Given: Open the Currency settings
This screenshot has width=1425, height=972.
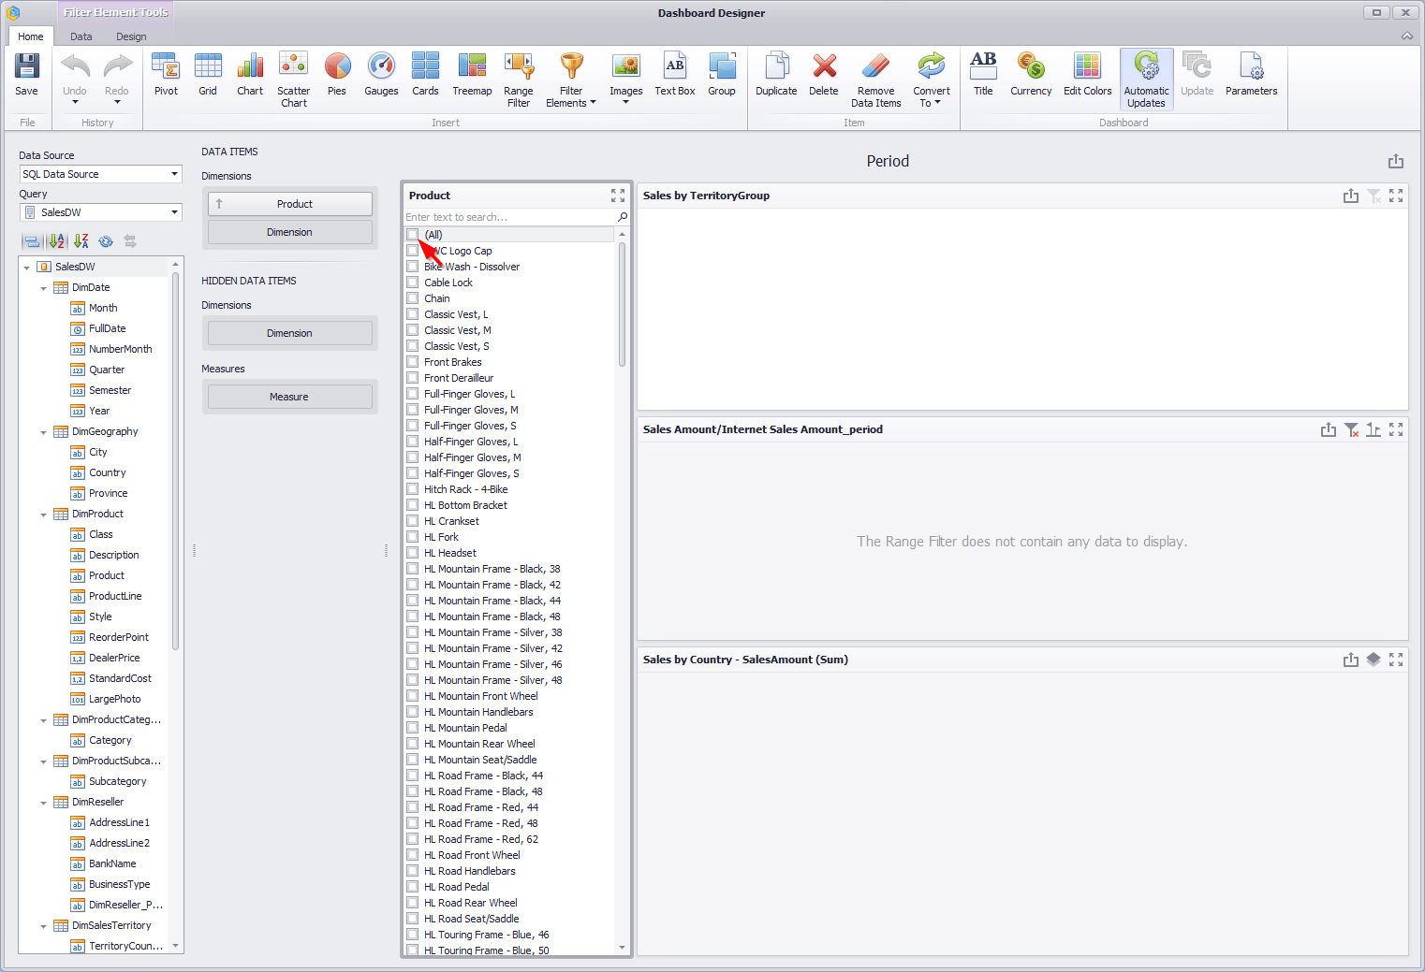Looking at the screenshot, I should (x=1031, y=75).
